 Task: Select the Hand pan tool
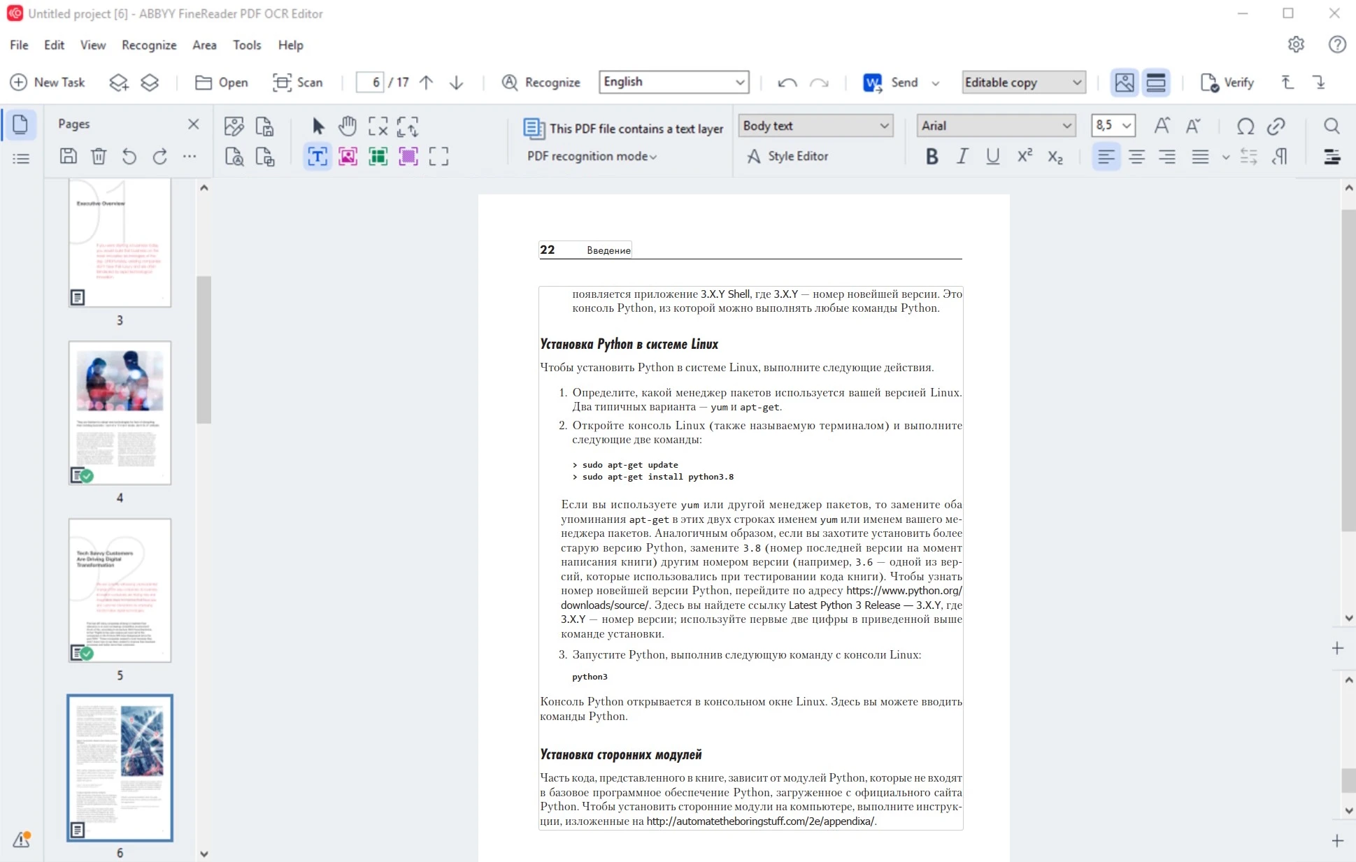click(x=348, y=126)
